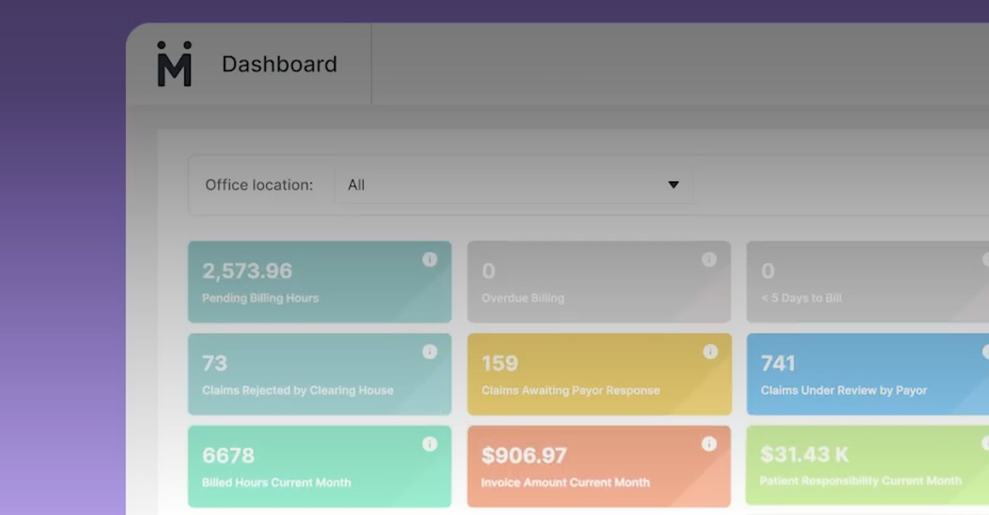Click the Office location dropdown arrow

point(674,185)
